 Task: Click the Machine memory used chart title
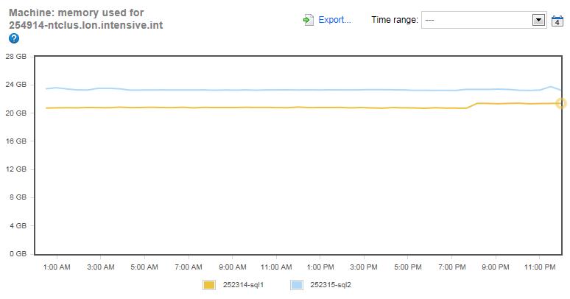[85, 19]
